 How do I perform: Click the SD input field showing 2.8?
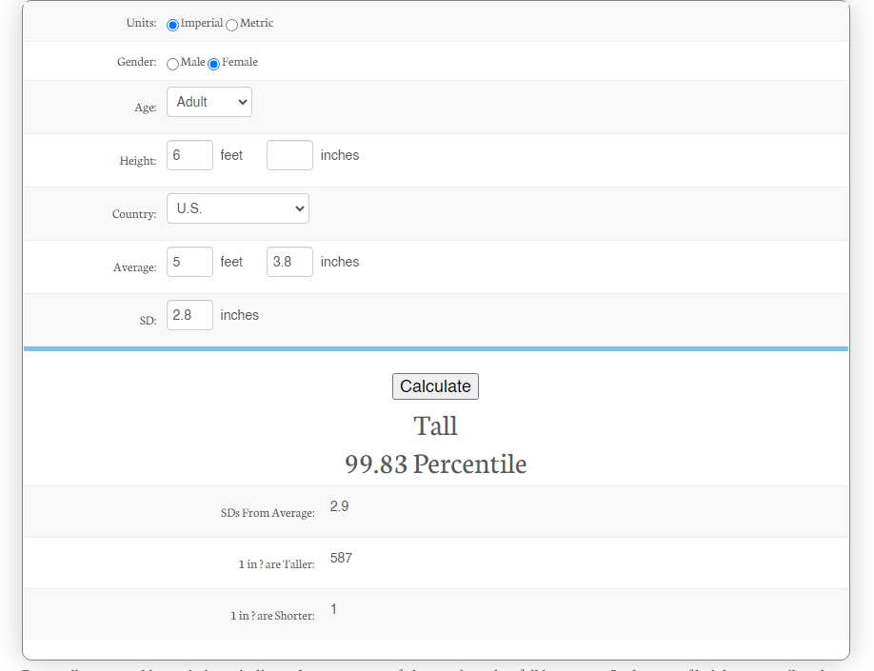[189, 315]
